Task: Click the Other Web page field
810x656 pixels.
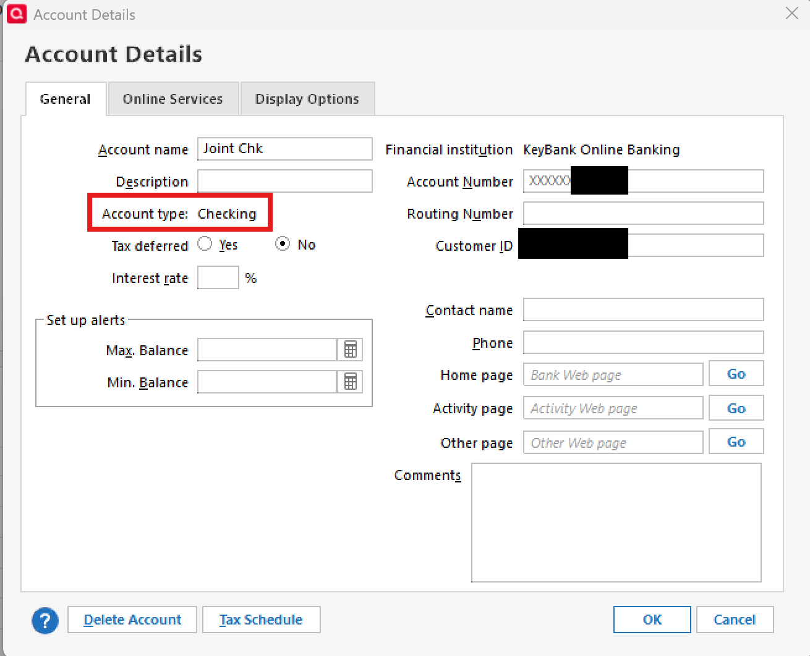Action: (x=613, y=442)
